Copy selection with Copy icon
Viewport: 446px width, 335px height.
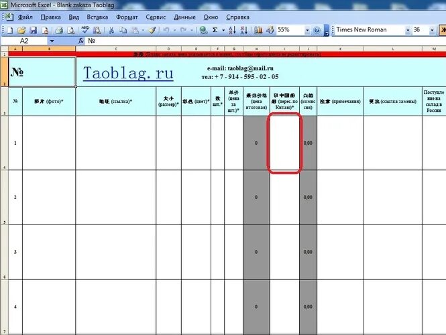tap(123, 30)
